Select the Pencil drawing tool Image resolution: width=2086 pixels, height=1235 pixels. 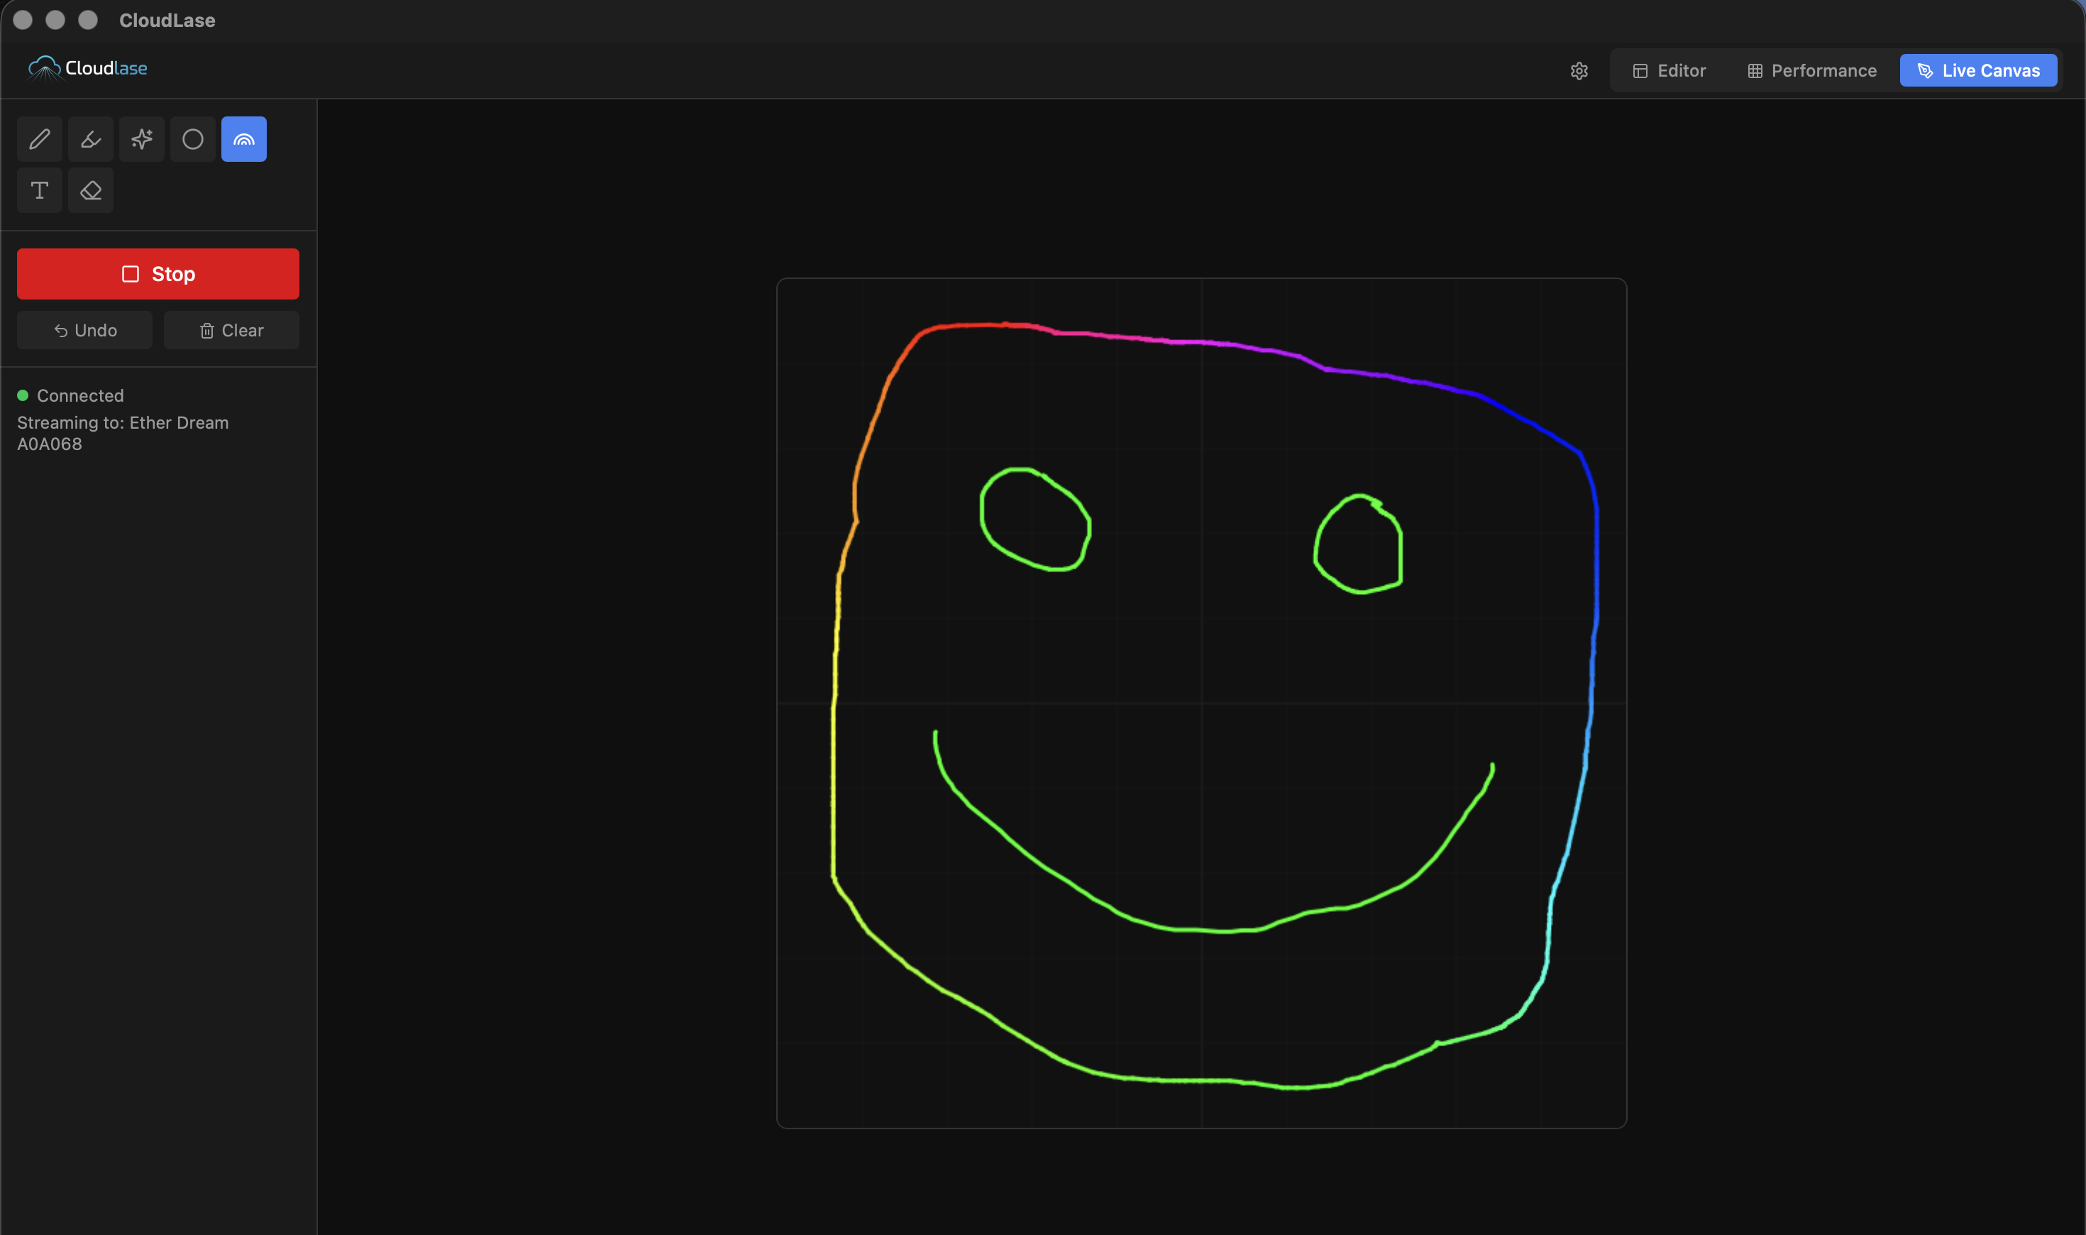(x=39, y=139)
